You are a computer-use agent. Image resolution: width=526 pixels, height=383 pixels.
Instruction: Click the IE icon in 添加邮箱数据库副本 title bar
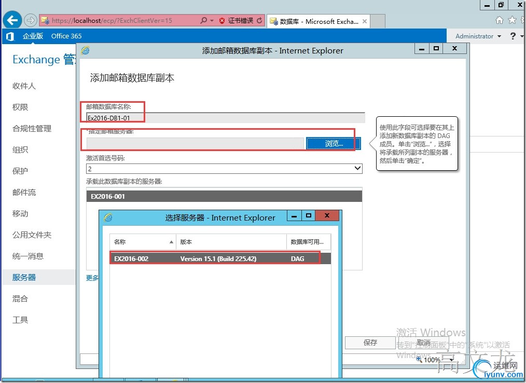tap(85, 50)
